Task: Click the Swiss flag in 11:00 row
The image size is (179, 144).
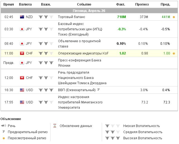Action: click(x=22, y=53)
